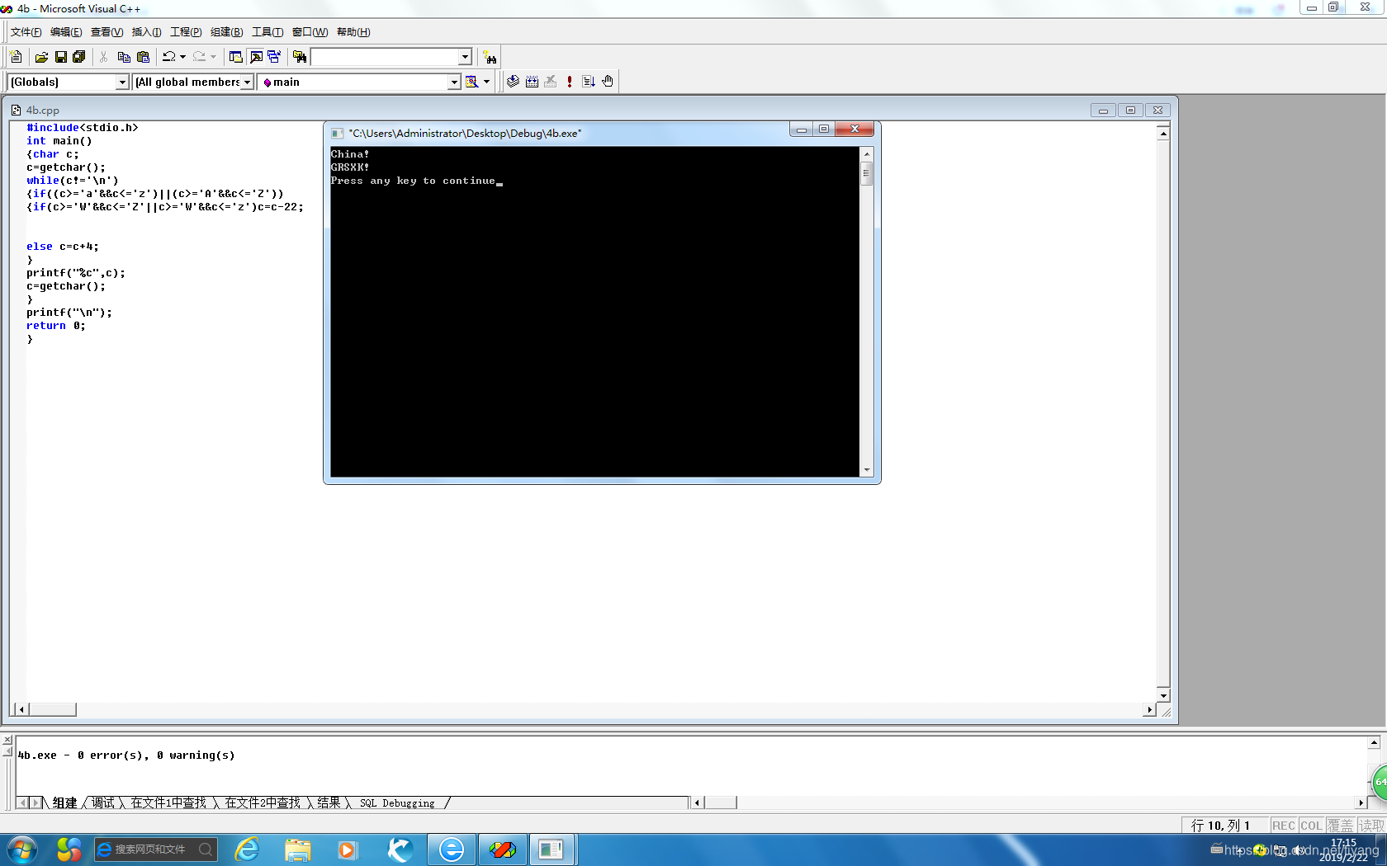Close the output pane with X

(7, 740)
